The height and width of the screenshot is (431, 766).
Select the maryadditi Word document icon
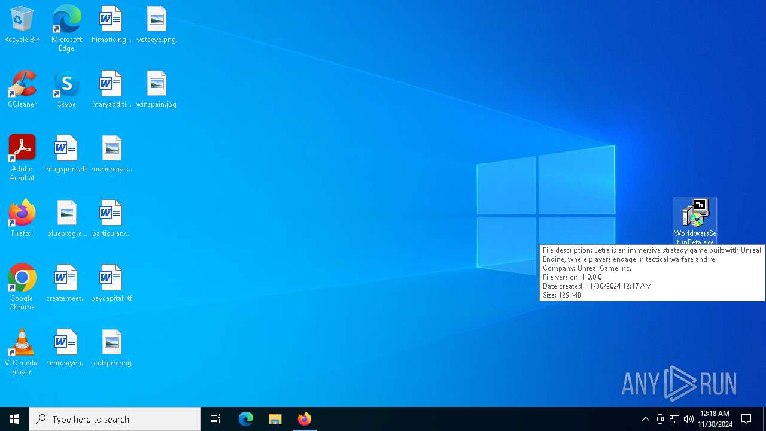click(x=111, y=90)
